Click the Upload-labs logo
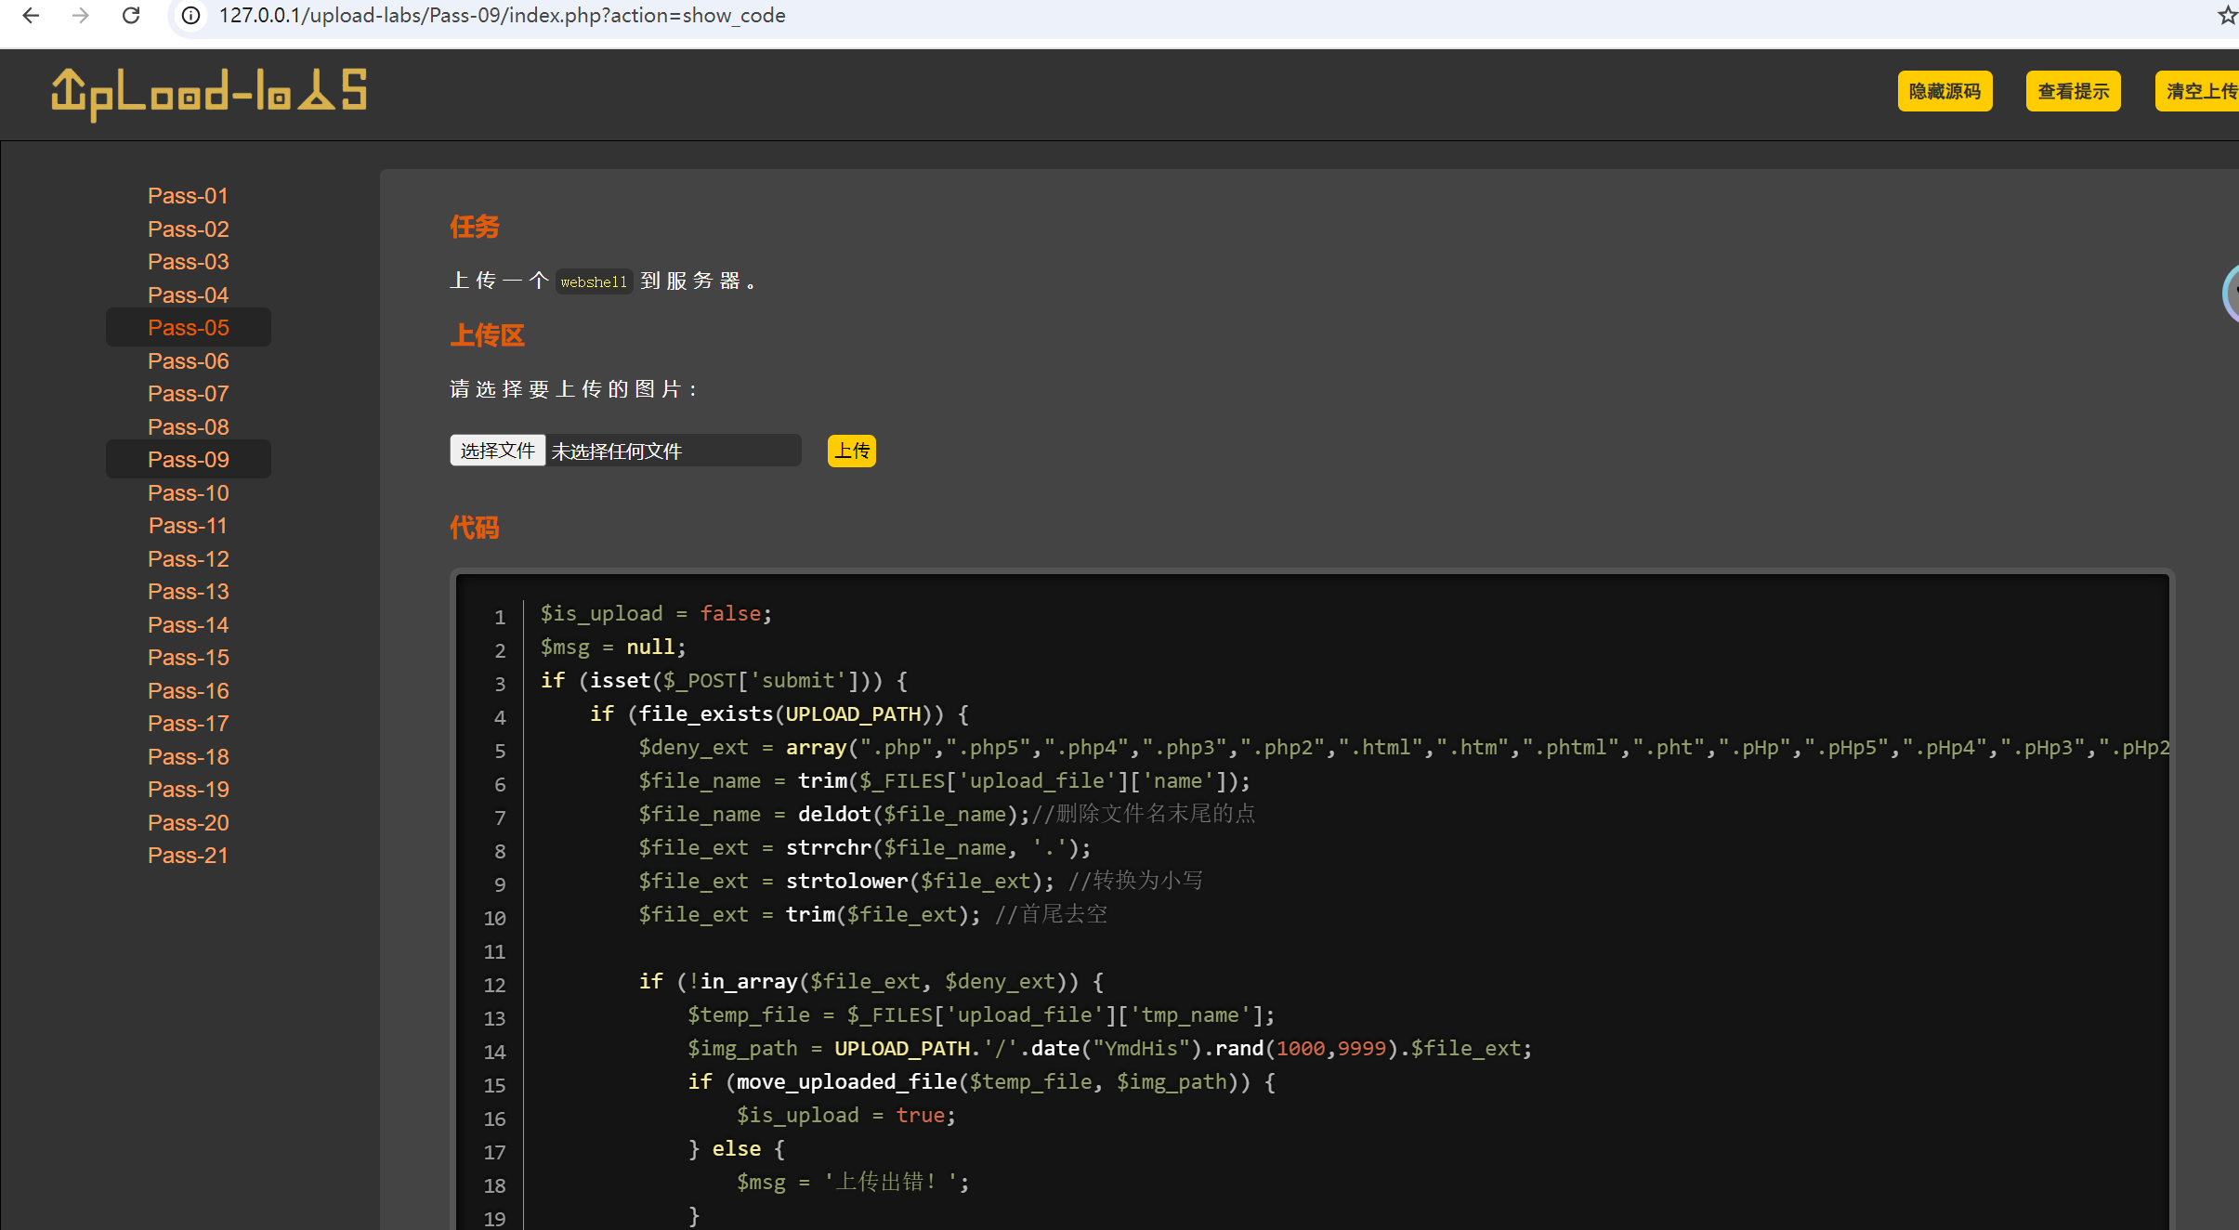The width and height of the screenshot is (2239, 1230). tap(209, 93)
